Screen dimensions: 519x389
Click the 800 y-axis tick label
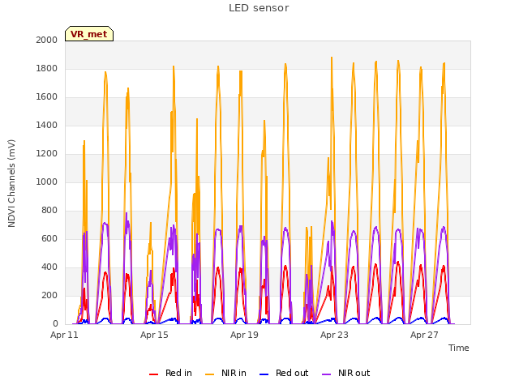[49, 211]
